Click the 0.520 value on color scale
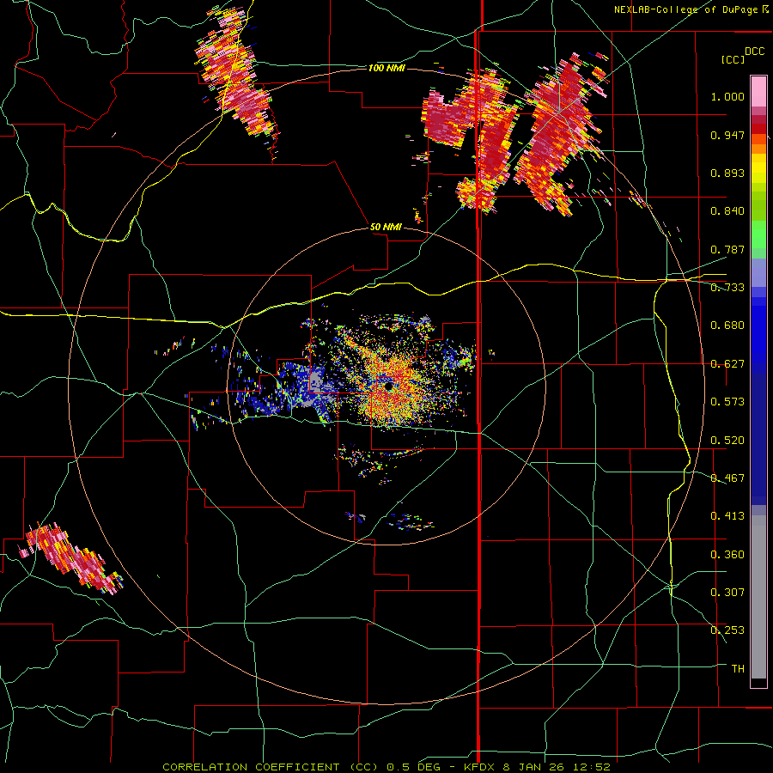This screenshot has height=773, width=773. point(727,441)
